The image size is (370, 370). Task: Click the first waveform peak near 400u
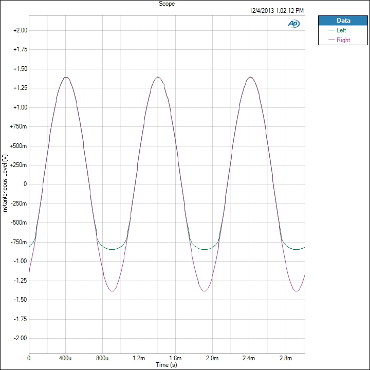(66, 77)
